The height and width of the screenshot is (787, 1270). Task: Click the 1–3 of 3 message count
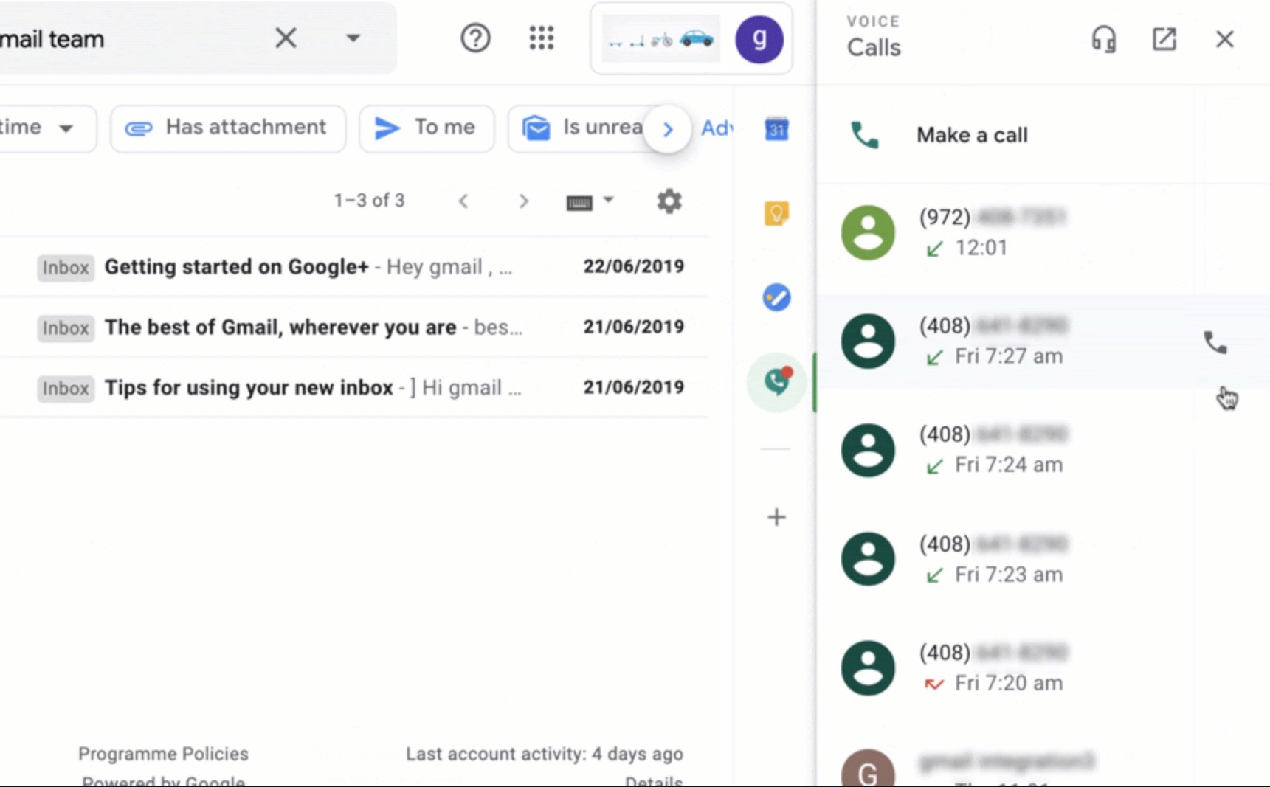point(369,201)
